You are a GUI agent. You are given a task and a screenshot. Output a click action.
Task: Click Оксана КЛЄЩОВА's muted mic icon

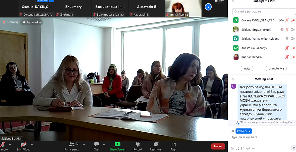point(287,20)
